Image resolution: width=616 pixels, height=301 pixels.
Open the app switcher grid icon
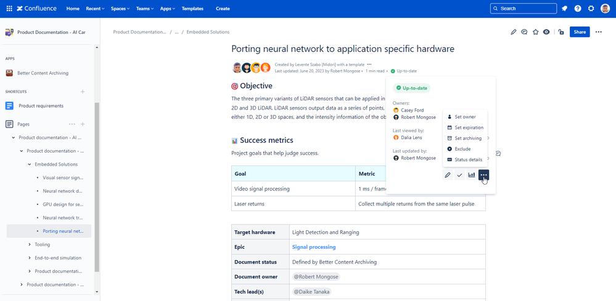pyautogui.click(x=9, y=9)
